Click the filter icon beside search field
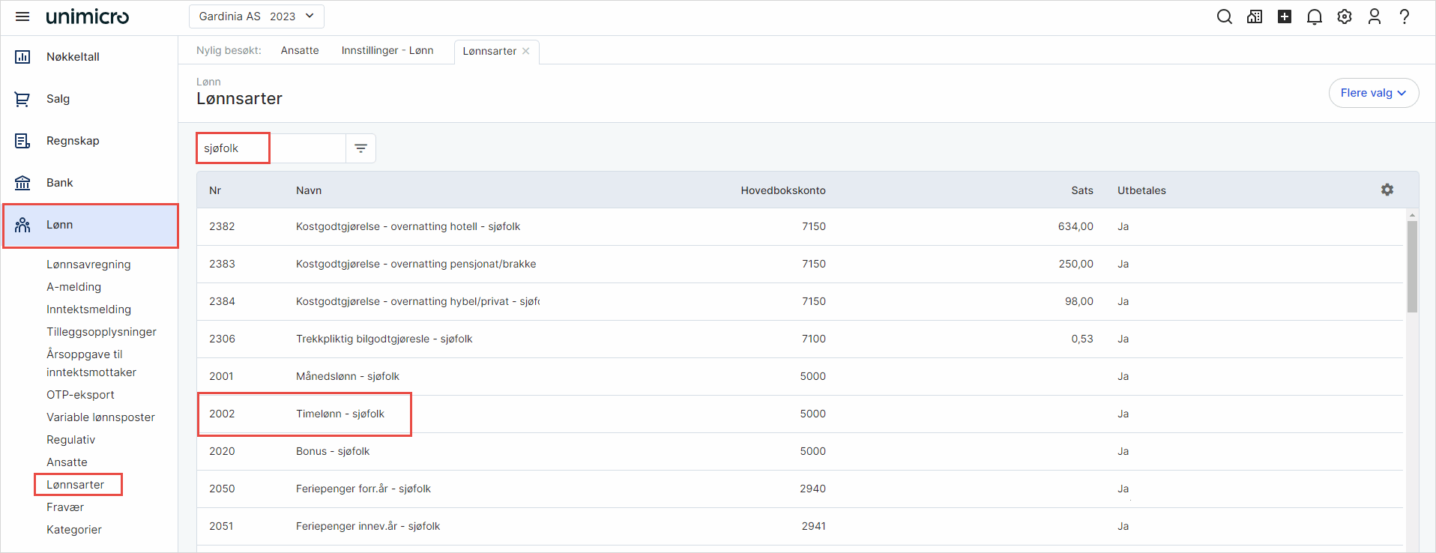 coord(360,148)
